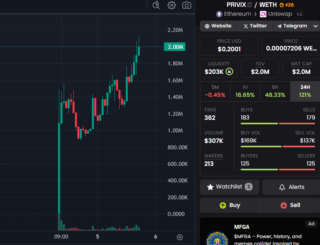The image size is (320, 245).
Task: Click the date 6 on time axis
Action: point(156,237)
